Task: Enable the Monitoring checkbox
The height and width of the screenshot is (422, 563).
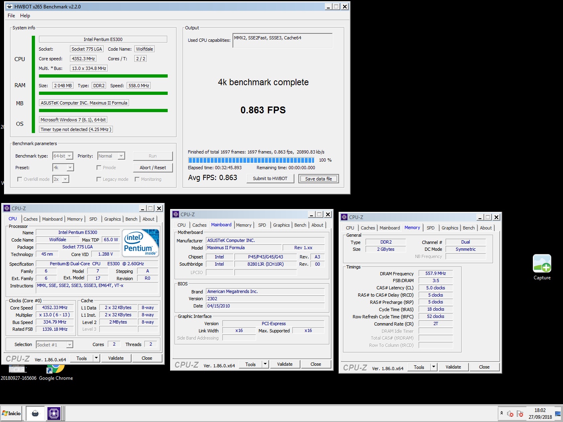Action: 137,179
